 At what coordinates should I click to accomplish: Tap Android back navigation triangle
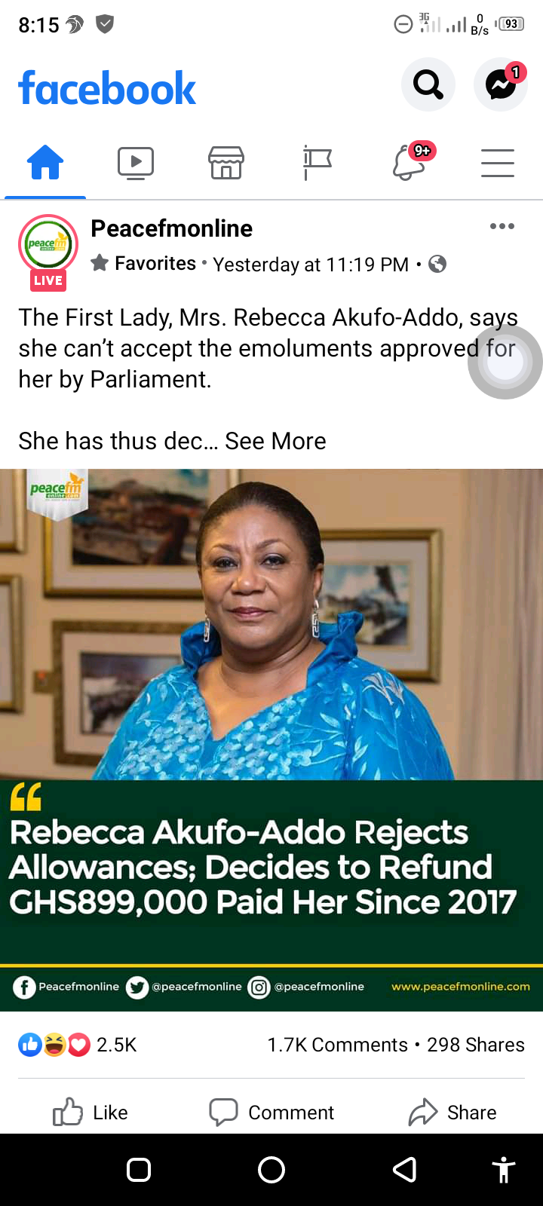pyautogui.click(x=405, y=1170)
